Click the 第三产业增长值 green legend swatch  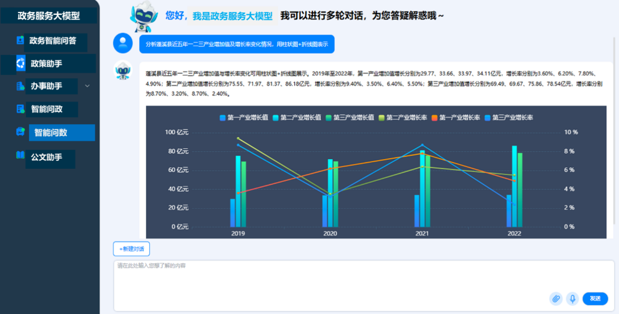(x=329, y=118)
